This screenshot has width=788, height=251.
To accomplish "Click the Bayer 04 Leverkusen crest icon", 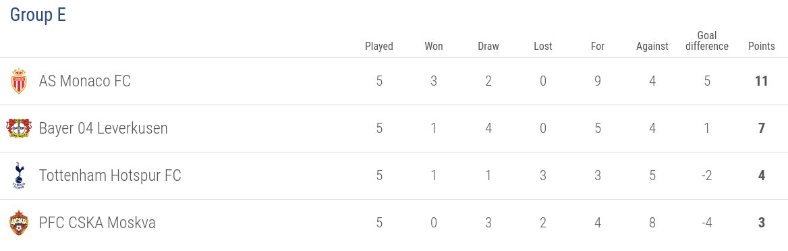I will [19, 128].
